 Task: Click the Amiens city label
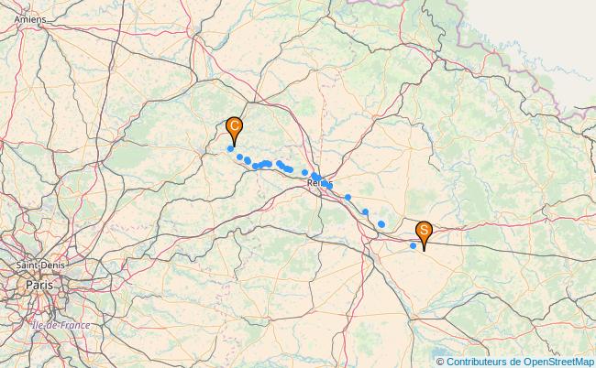click(30, 19)
